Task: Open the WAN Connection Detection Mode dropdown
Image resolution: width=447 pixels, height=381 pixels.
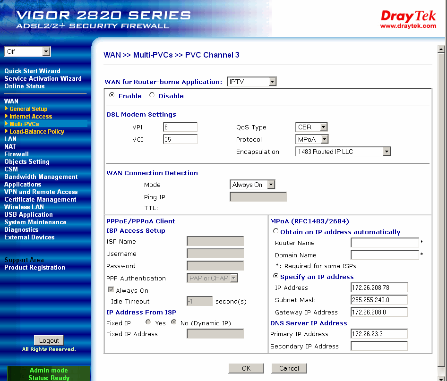Action: pos(252,185)
